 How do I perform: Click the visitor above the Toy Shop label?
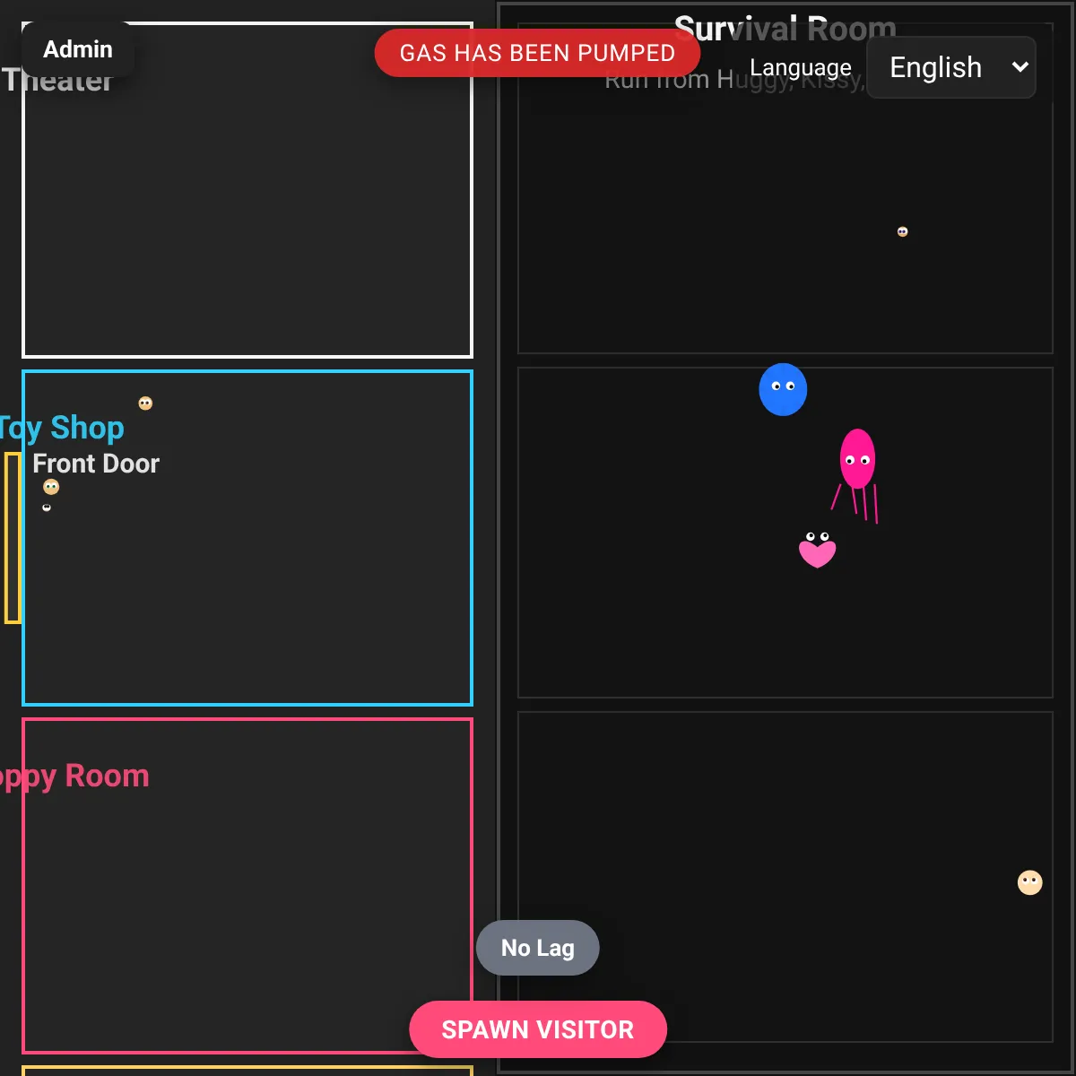point(145,403)
